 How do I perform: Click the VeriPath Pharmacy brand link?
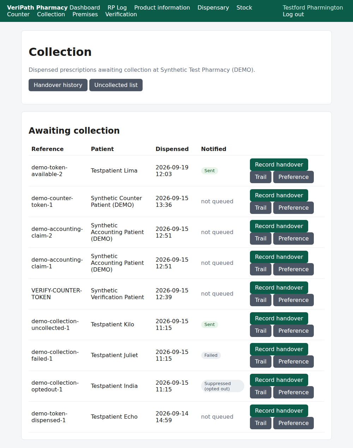coord(37,7)
